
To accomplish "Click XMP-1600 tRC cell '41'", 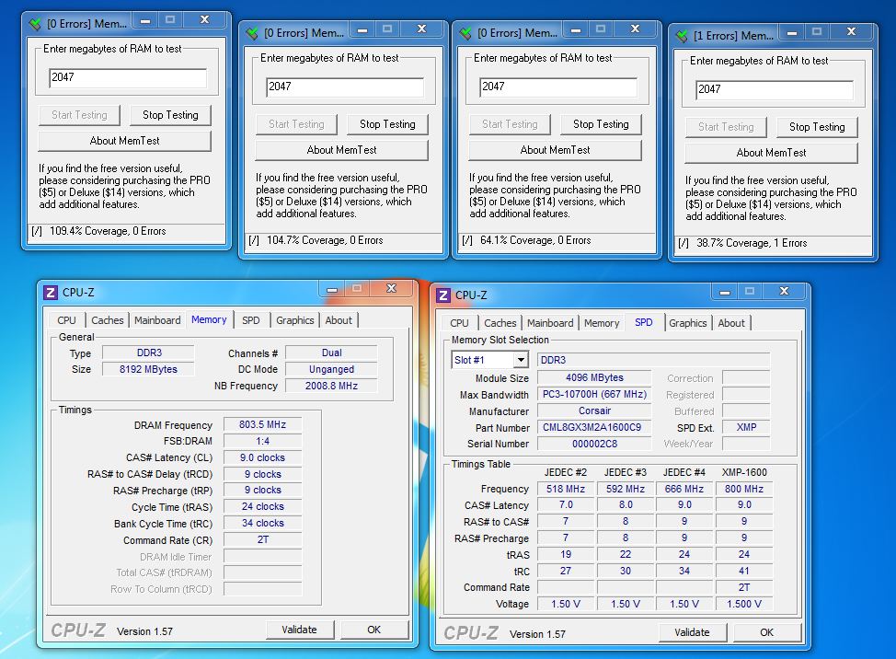I will [744, 571].
